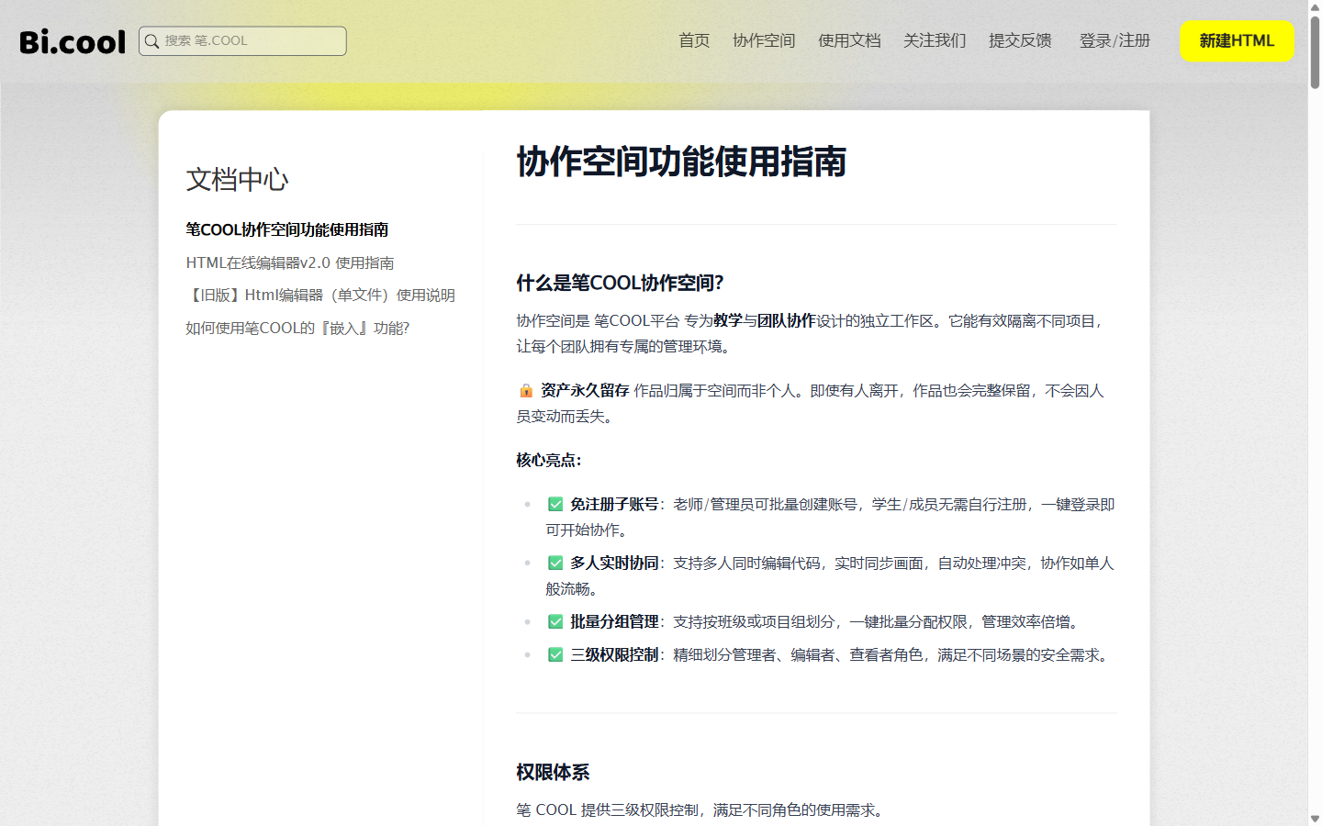This screenshot has height=826, width=1322.
Task: Click the green check before 免注册子账号
Action: coord(555,505)
